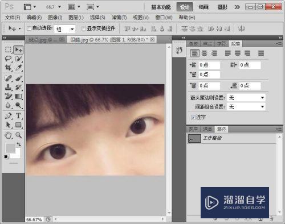Screen dimensions: 285x224
Task: Open the 间距组合设置 dropdown
Action: tap(246, 107)
